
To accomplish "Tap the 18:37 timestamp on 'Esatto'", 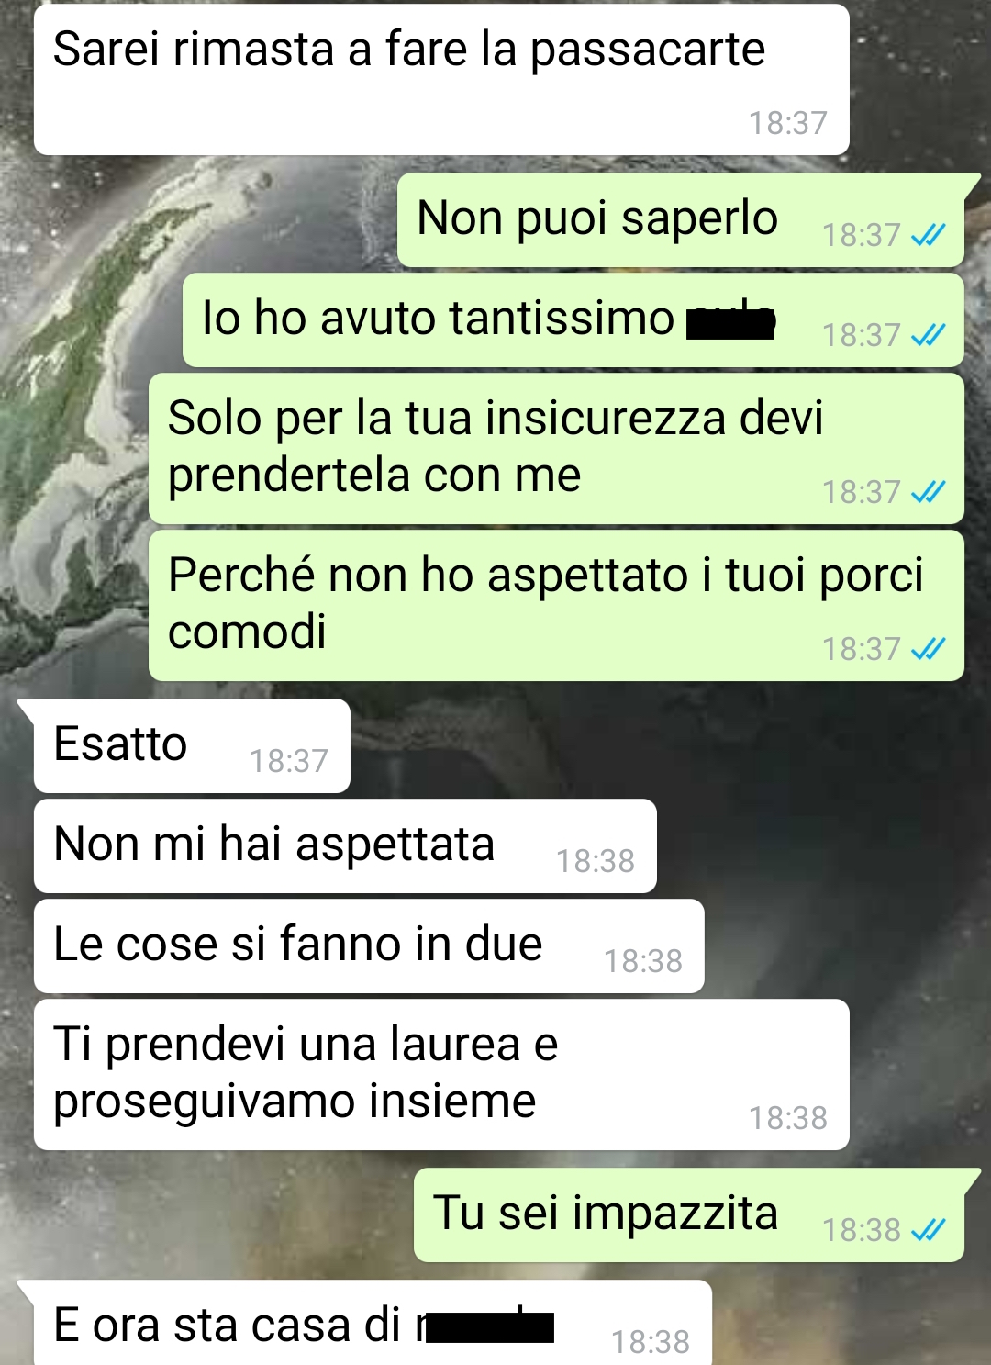I will click(289, 761).
